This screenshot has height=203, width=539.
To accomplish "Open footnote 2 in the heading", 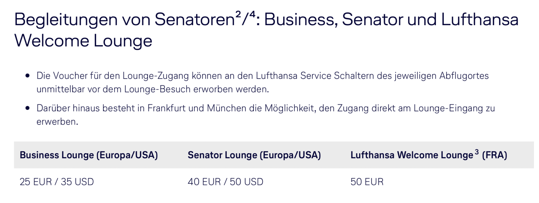I will [x=238, y=14].
